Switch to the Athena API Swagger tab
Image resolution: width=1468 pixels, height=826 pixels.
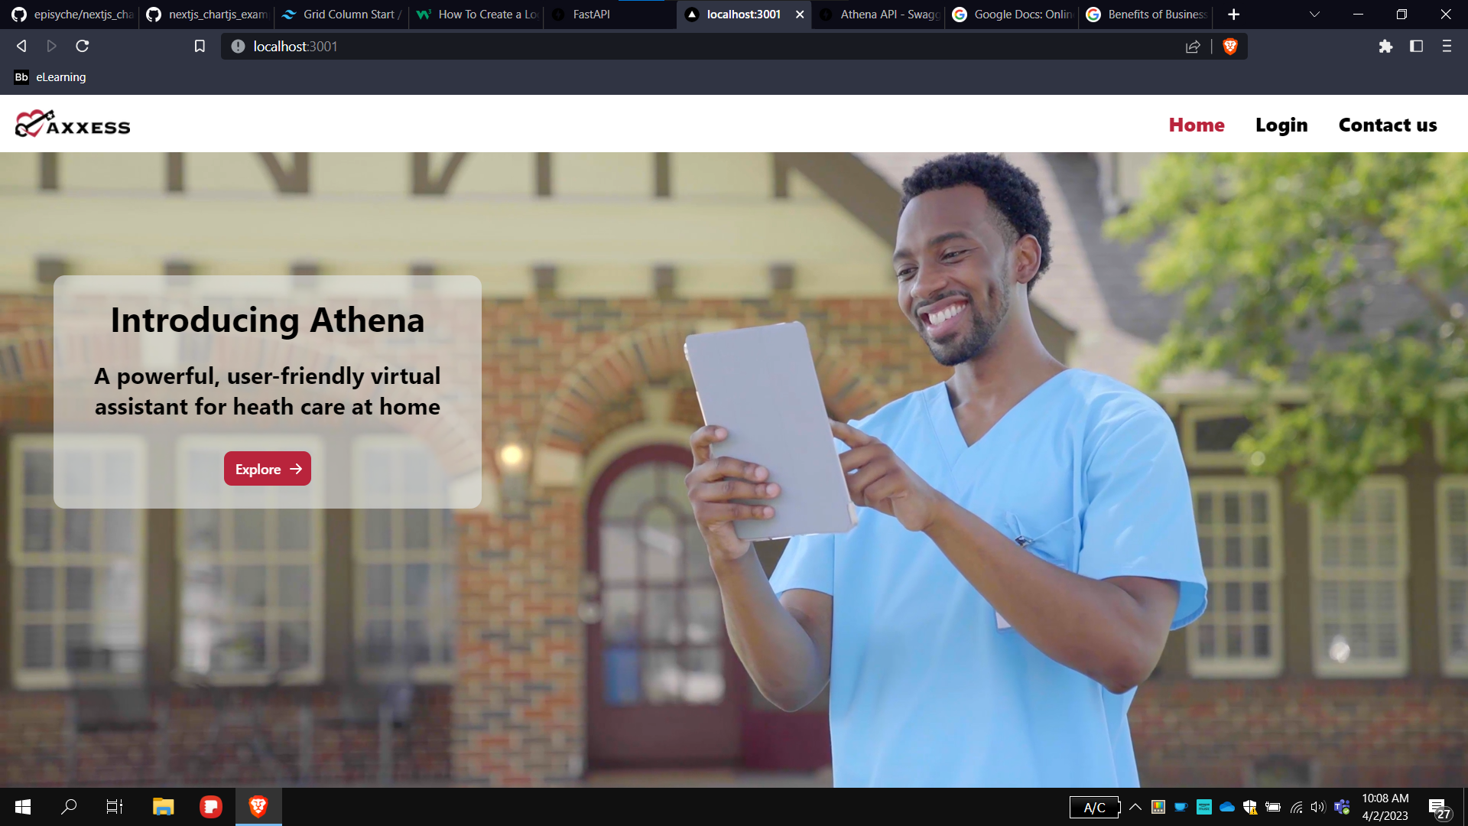tap(889, 15)
